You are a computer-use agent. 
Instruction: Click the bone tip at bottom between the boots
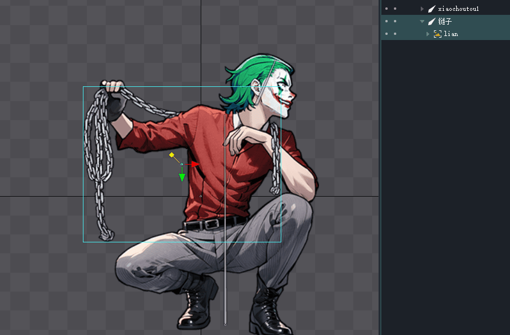pyautogui.click(x=225, y=324)
